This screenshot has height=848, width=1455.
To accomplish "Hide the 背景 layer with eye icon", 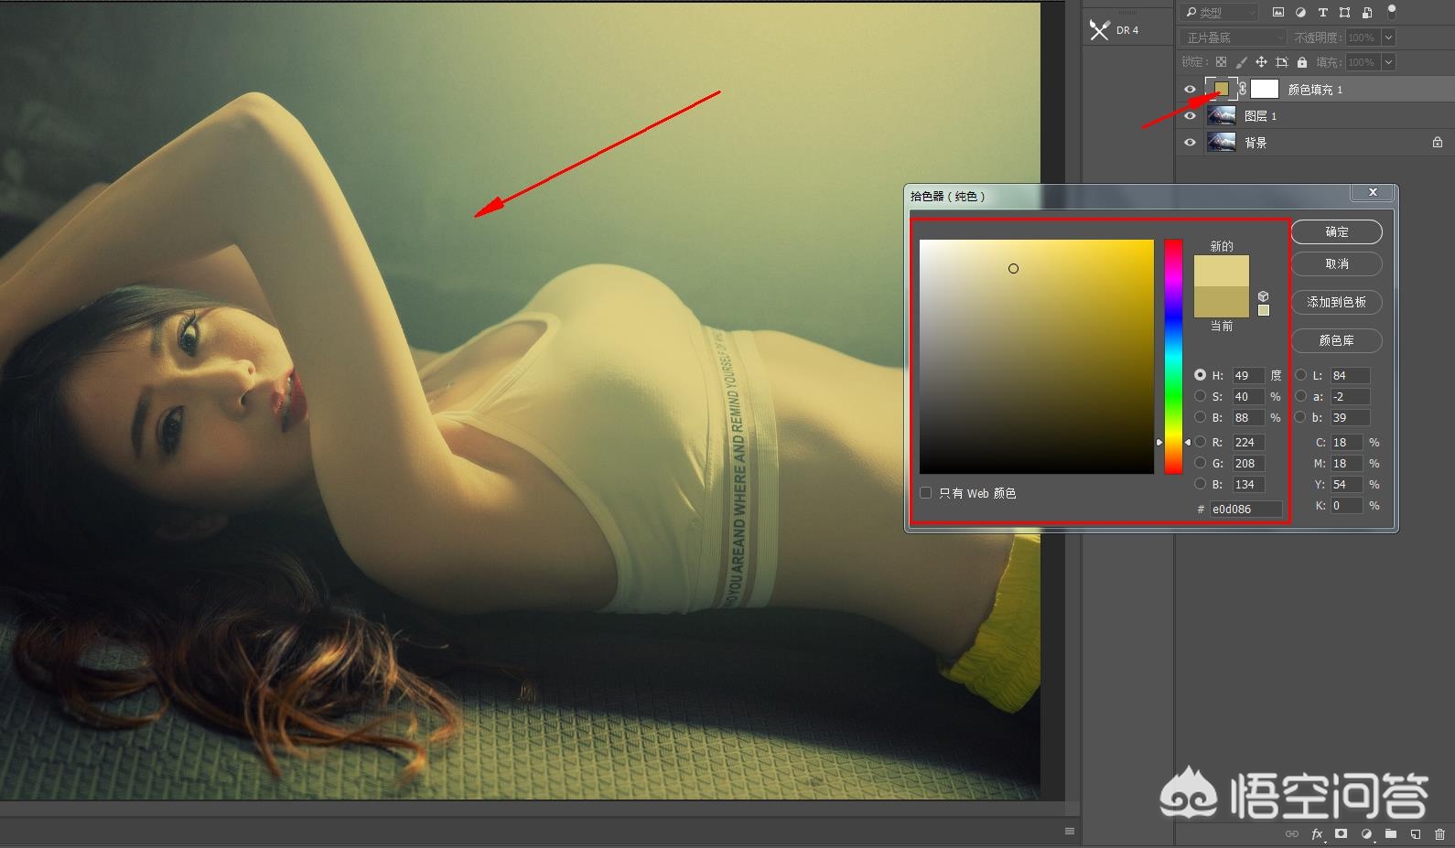I will coord(1190,143).
